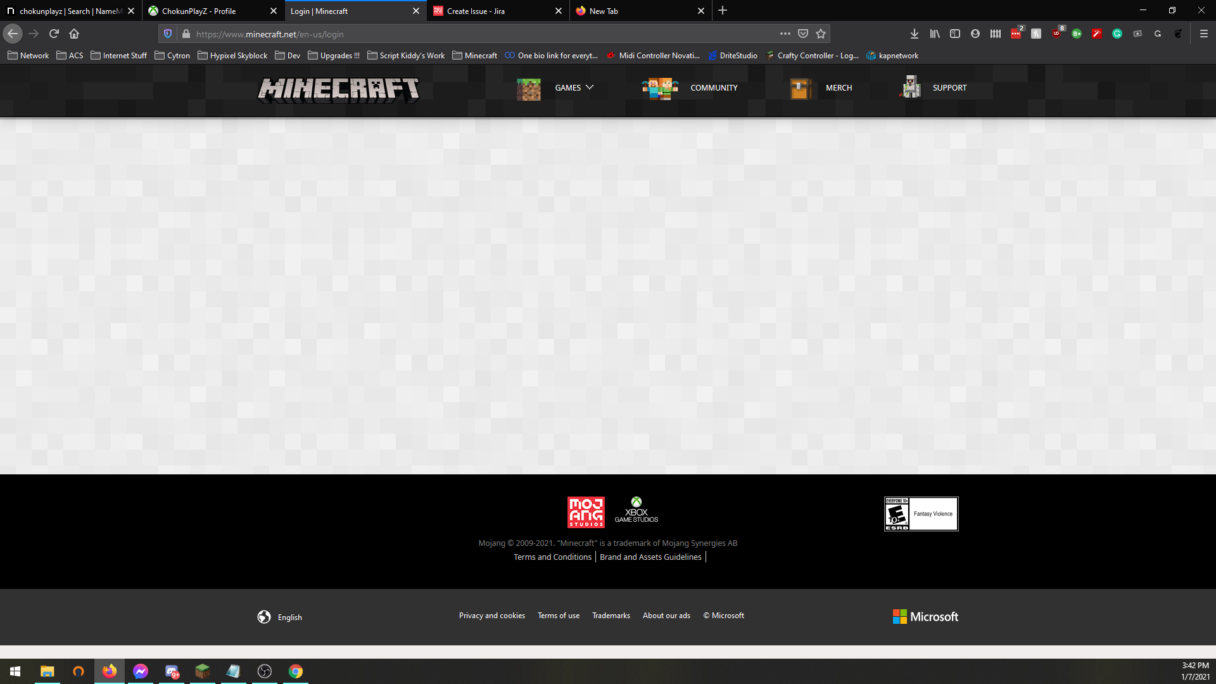The image size is (1216, 684).
Task: Reload the page with the refresh icon
Action: [x=54, y=34]
